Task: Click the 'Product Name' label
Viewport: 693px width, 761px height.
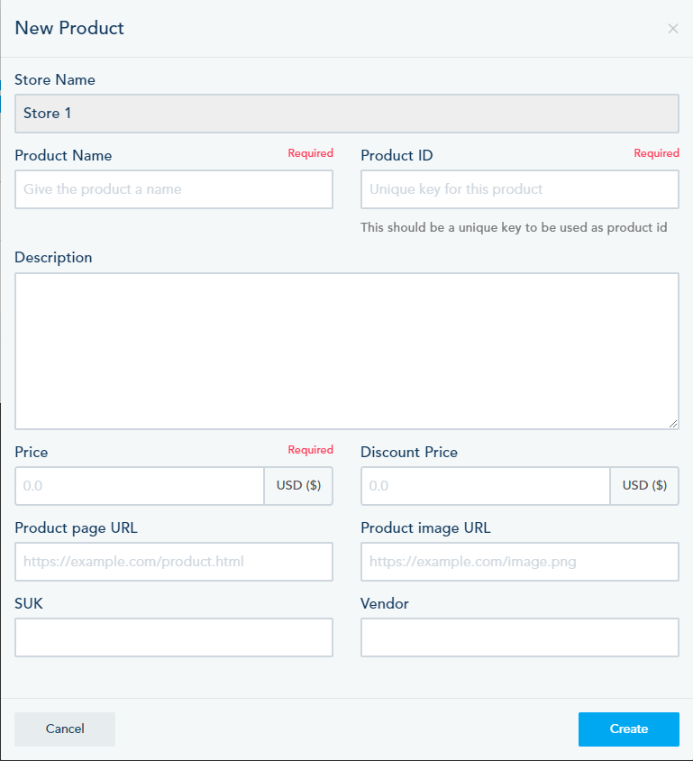Action: tap(63, 155)
